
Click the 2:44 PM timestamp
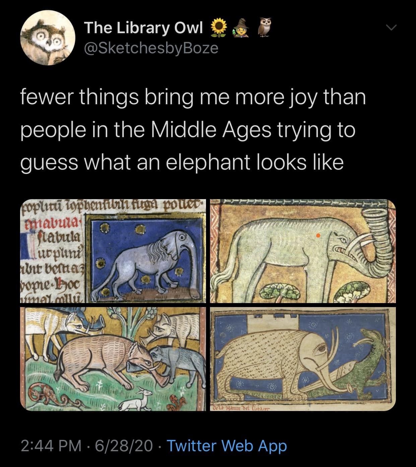click(51, 446)
